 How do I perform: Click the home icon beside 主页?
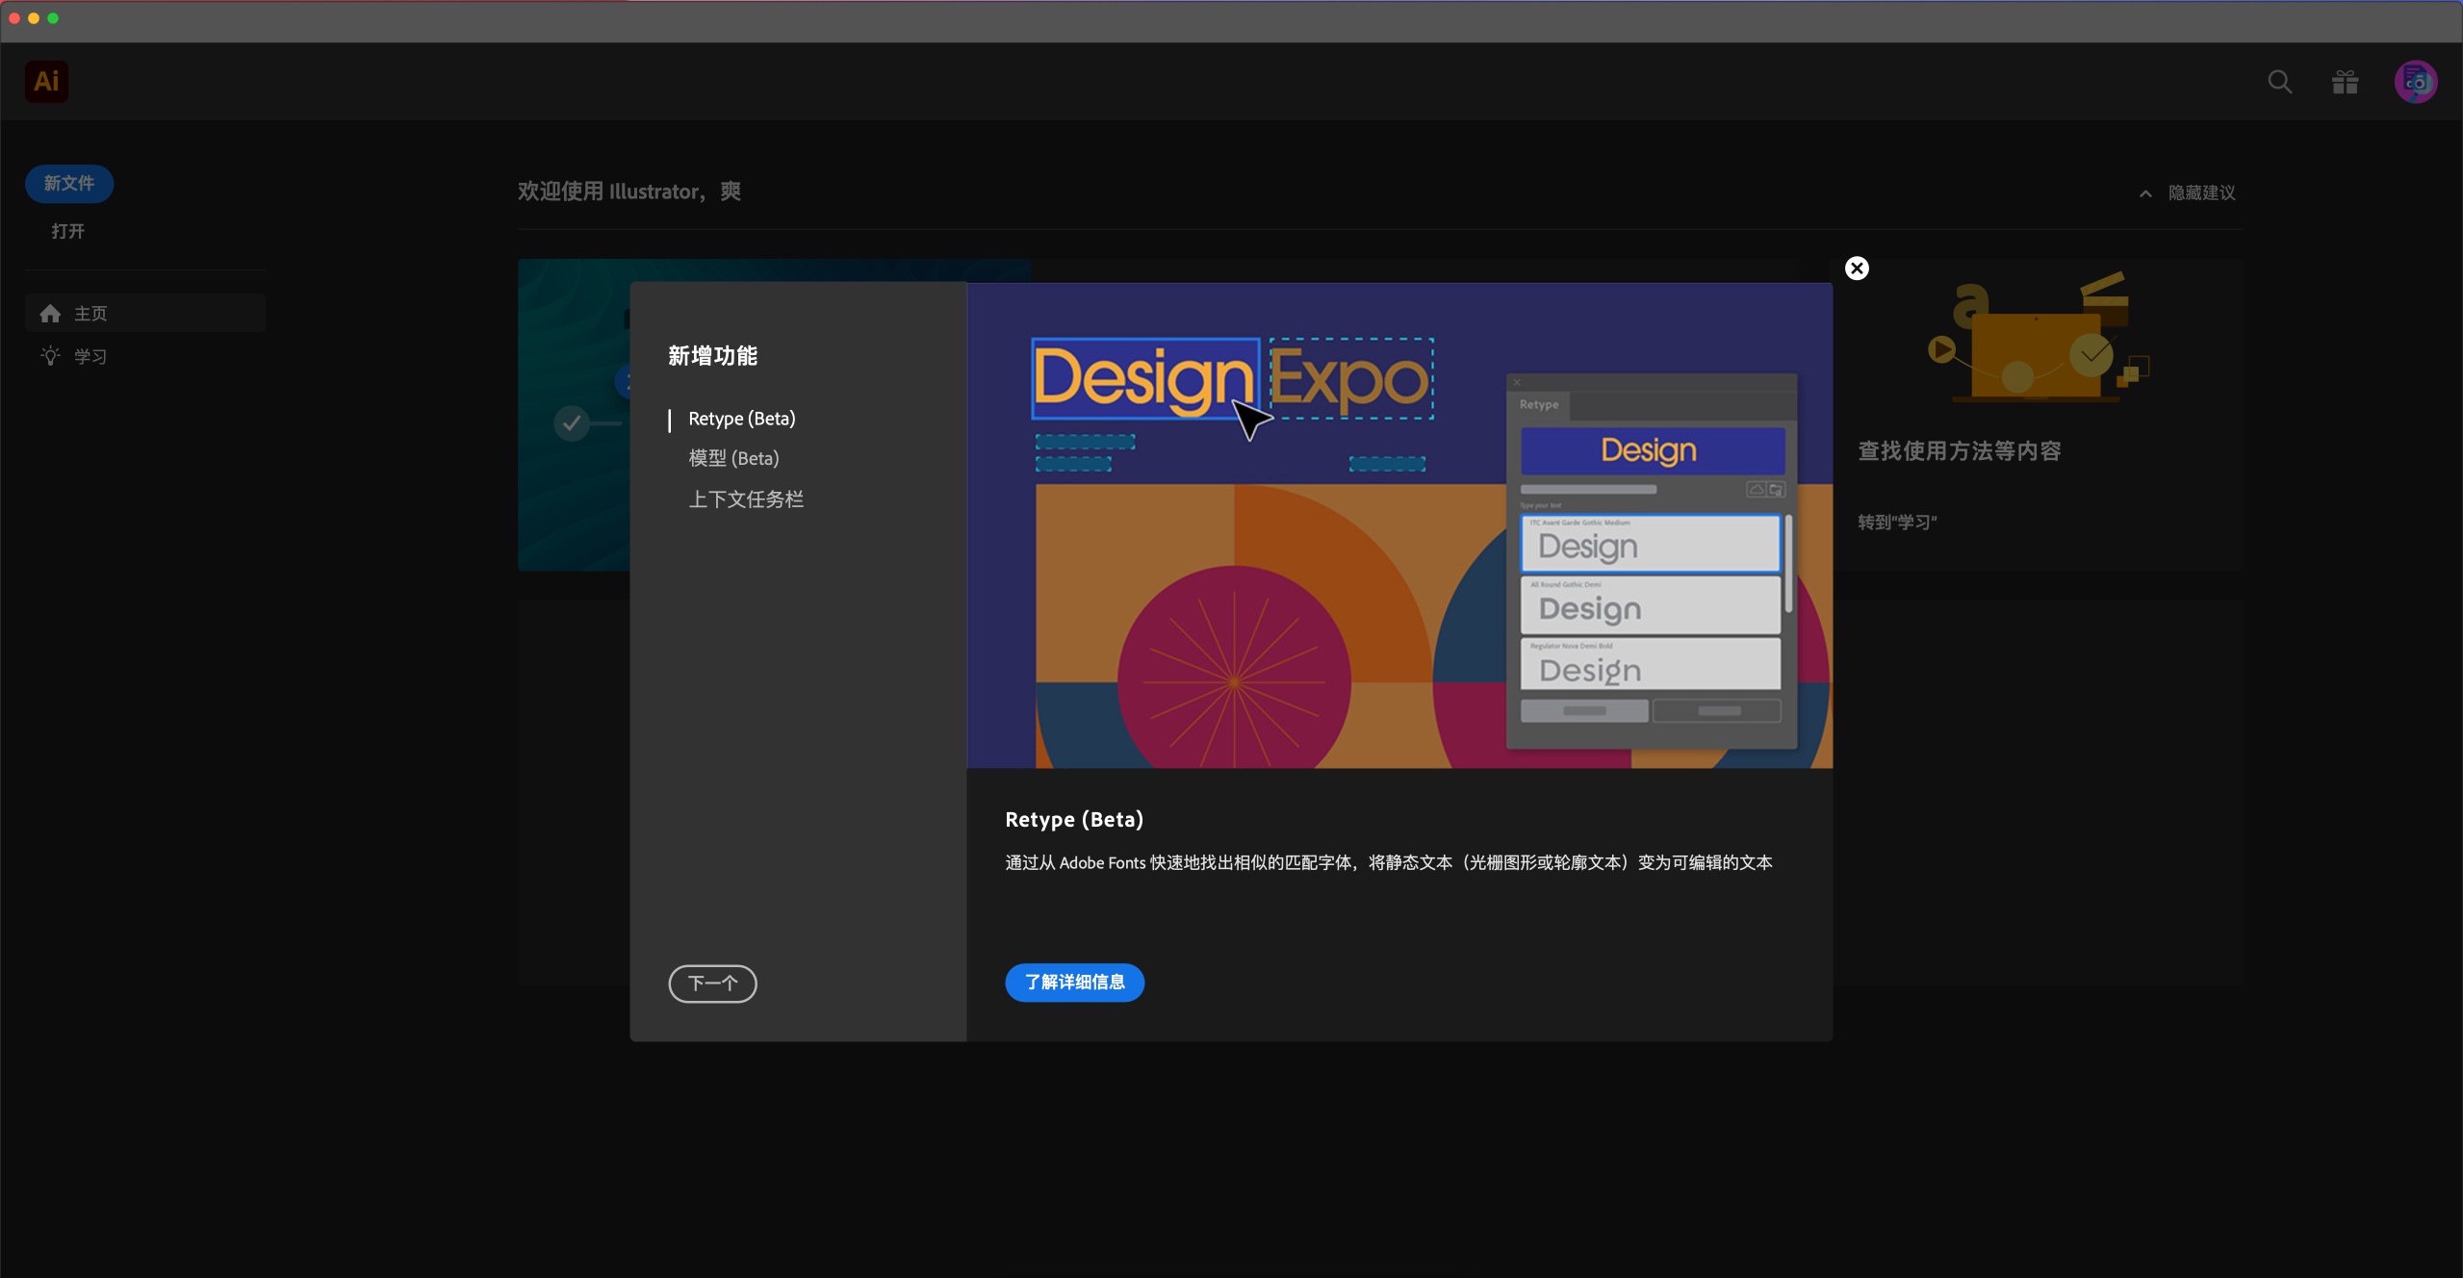[50, 314]
